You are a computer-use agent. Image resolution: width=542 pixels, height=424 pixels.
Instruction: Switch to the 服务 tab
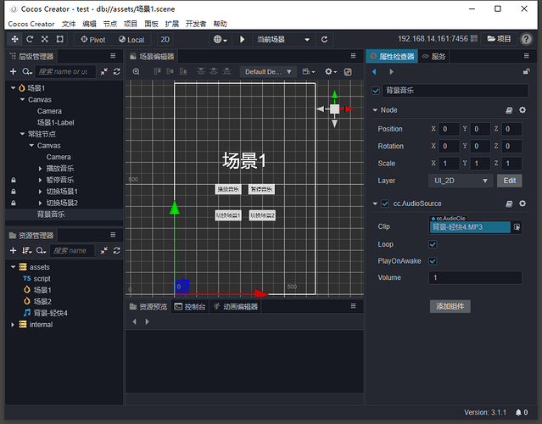pos(433,56)
